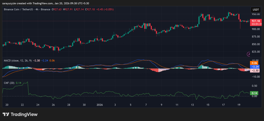Screen dimensions: 264x121
Task: Select the CMF (20) indicator legend
Action: (x=9, y=83)
